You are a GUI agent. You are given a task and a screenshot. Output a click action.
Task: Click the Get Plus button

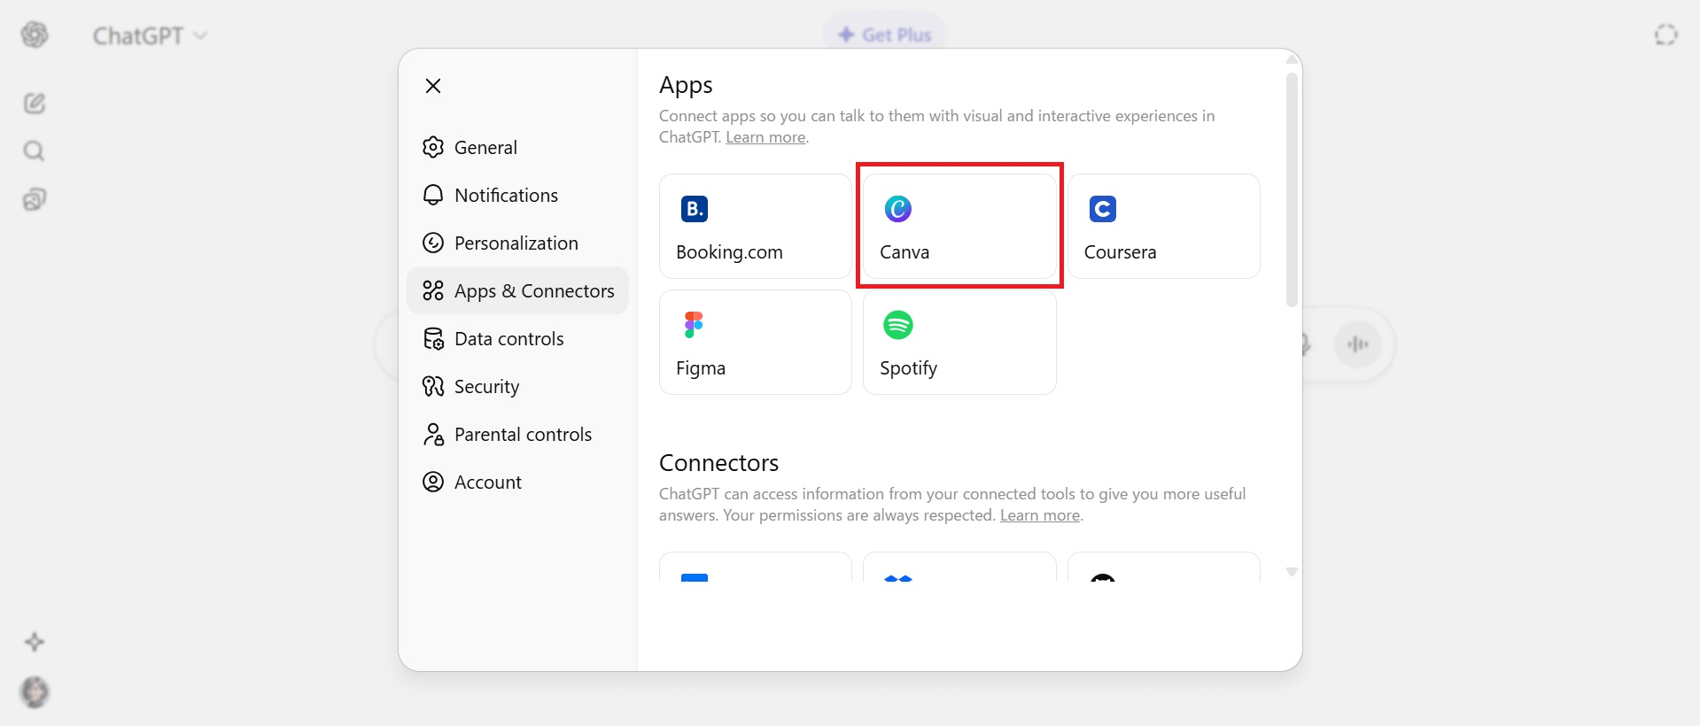click(x=885, y=35)
